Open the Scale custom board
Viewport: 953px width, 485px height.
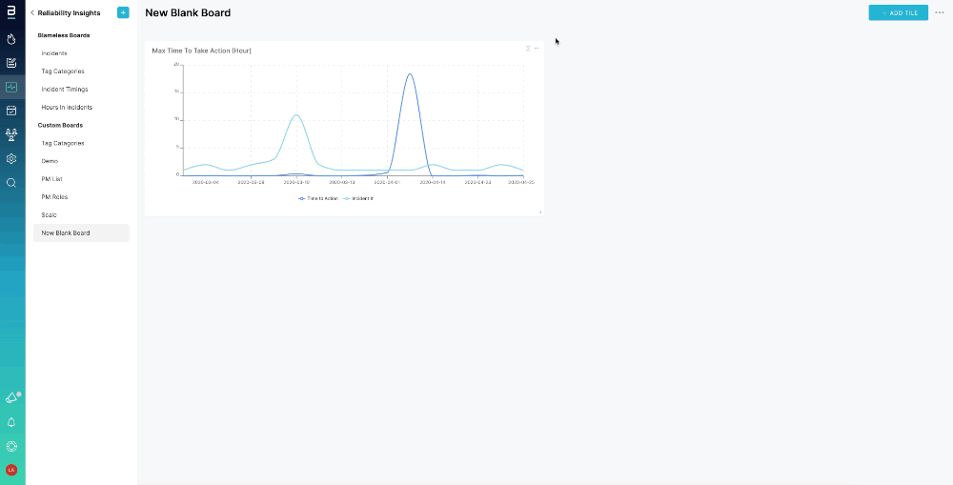click(49, 215)
